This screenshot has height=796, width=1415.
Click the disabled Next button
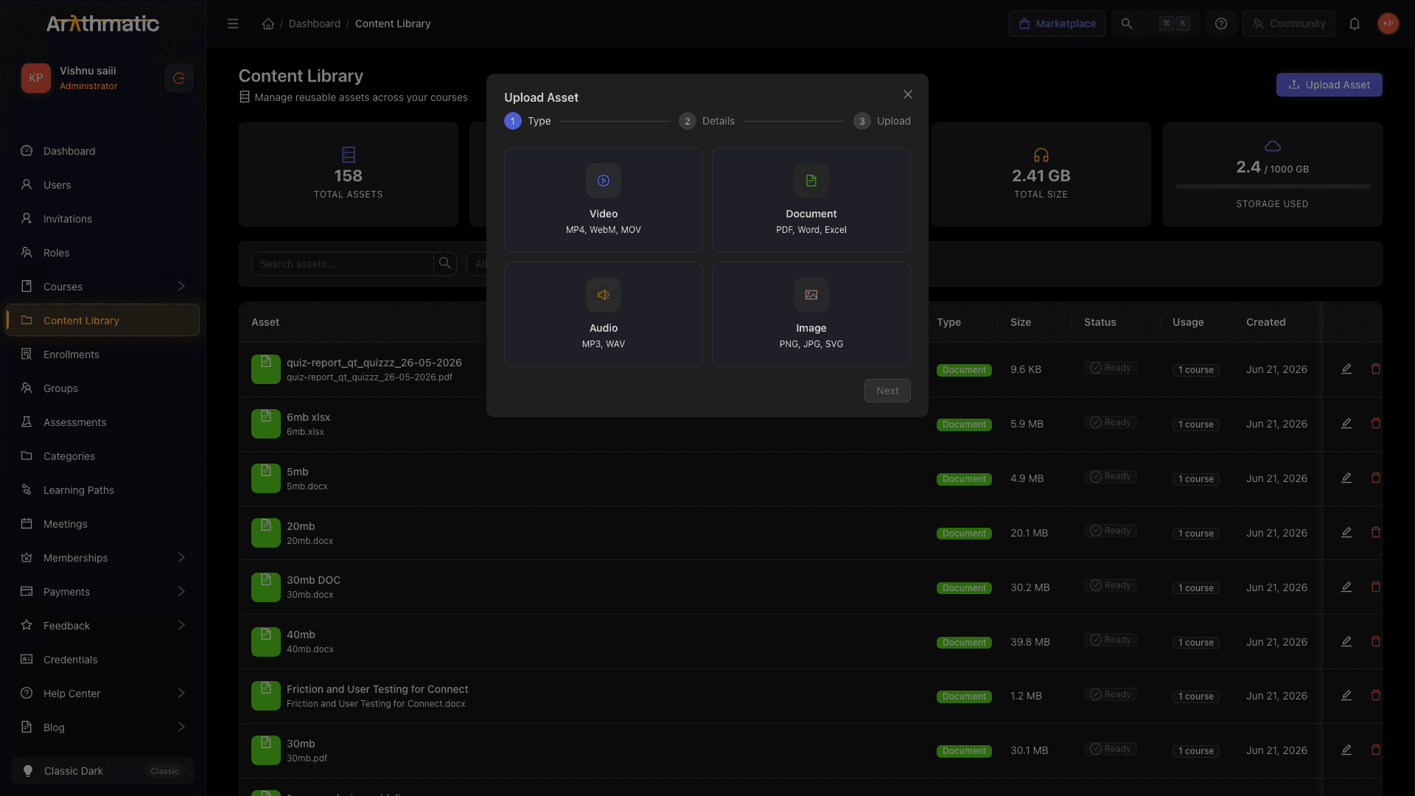pos(887,391)
